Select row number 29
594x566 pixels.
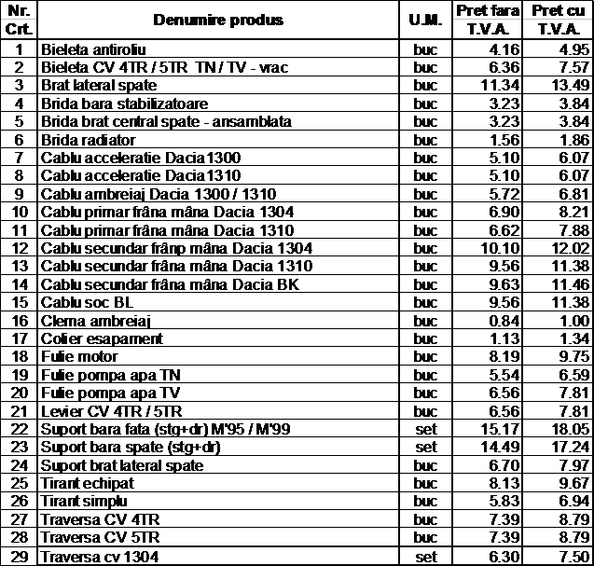click(x=20, y=557)
